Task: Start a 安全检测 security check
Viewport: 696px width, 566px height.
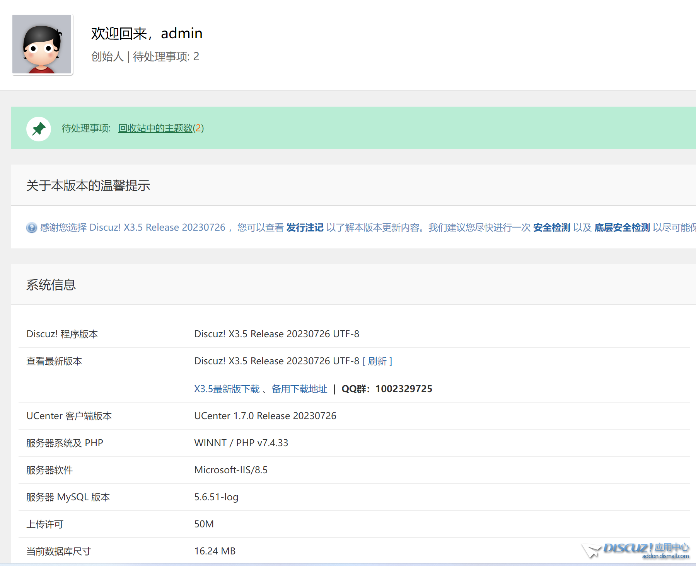Action: pyautogui.click(x=552, y=228)
